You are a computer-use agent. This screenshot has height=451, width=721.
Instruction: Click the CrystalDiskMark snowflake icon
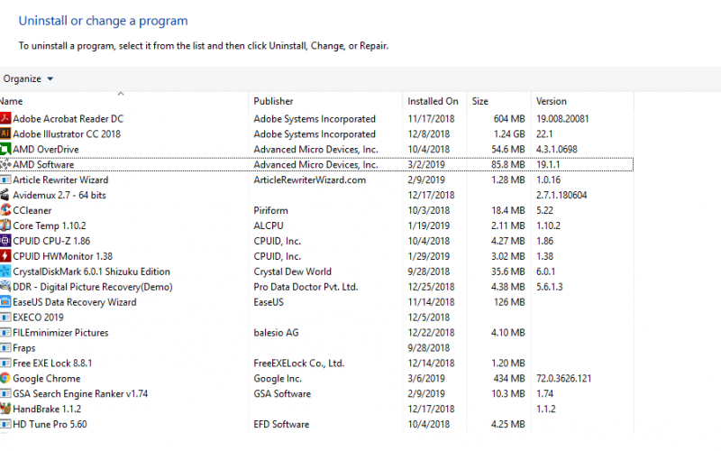[5, 272]
